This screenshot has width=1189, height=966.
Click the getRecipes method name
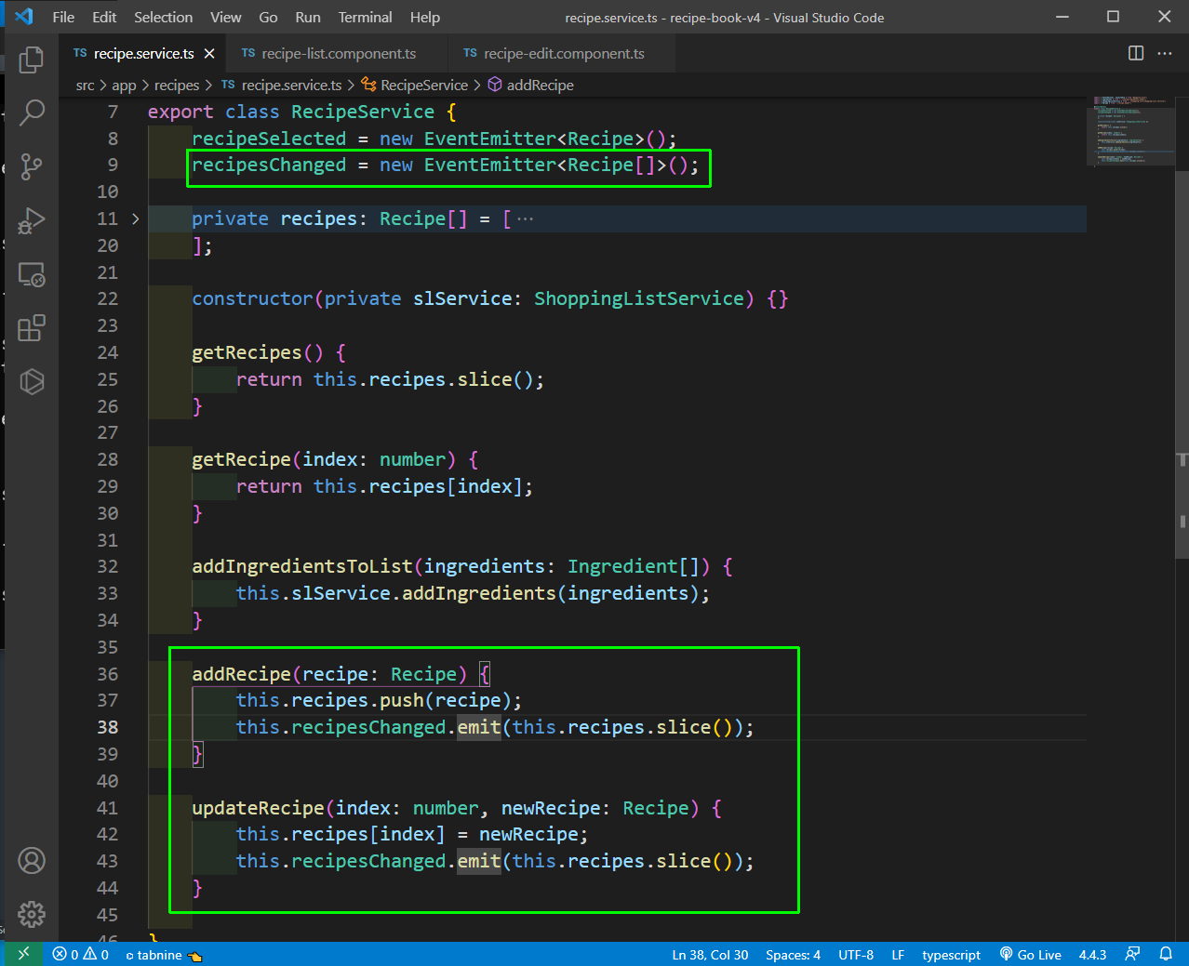point(247,353)
